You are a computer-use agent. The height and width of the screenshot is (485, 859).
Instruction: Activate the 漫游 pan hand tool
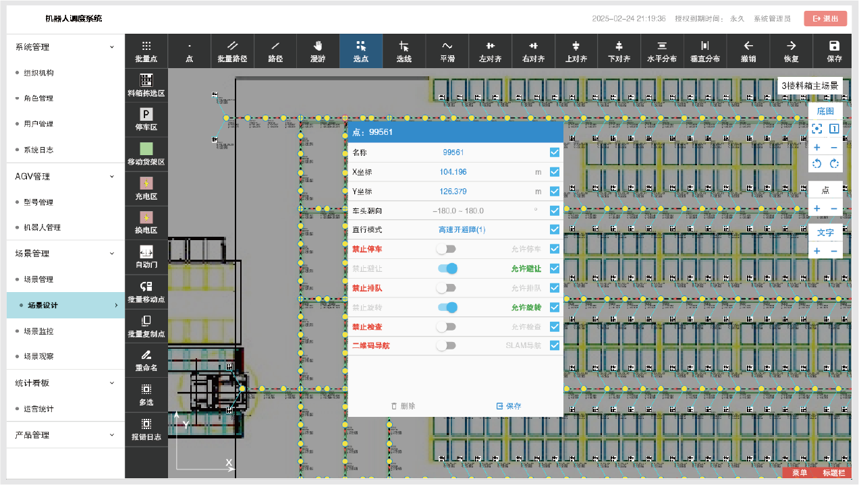pyautogui.click(x=318, y=51)
